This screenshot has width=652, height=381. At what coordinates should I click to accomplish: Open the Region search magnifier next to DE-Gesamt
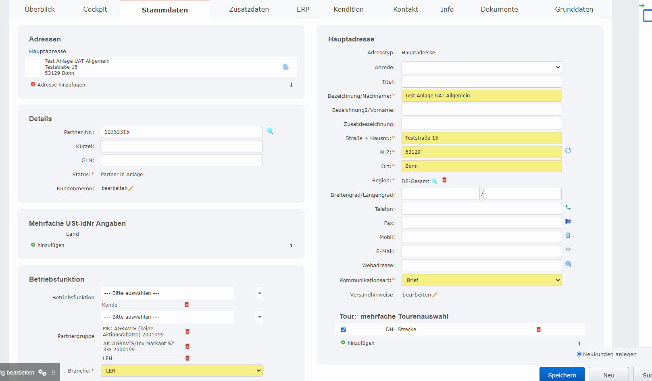click(434, 181)
